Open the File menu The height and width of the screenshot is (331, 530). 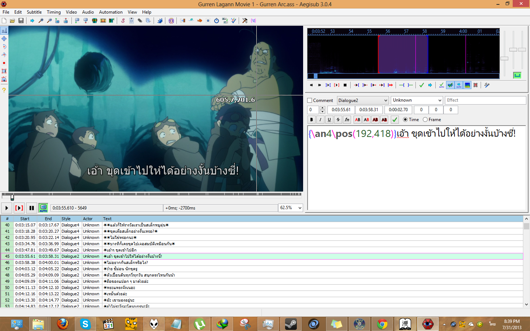(x=6, y=12)
